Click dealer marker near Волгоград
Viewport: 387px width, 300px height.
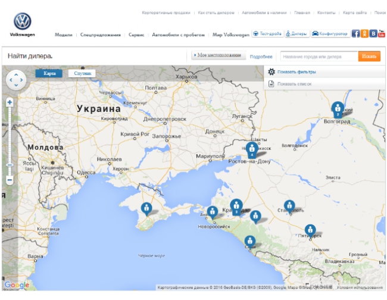tap(338, 109)
